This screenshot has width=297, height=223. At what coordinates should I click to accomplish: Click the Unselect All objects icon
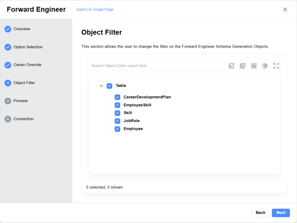click(x=243, y=66)
